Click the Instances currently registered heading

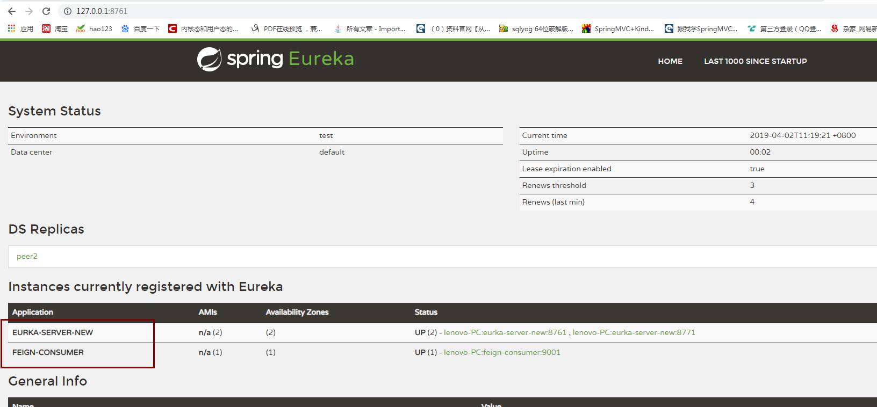click(146, 287)
